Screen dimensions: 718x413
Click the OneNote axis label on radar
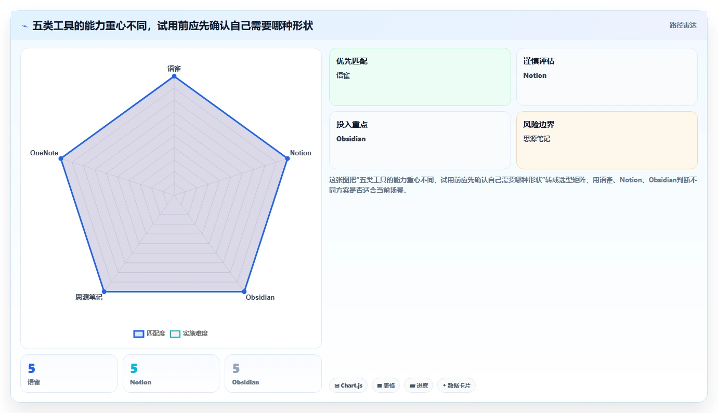[44, 153]
